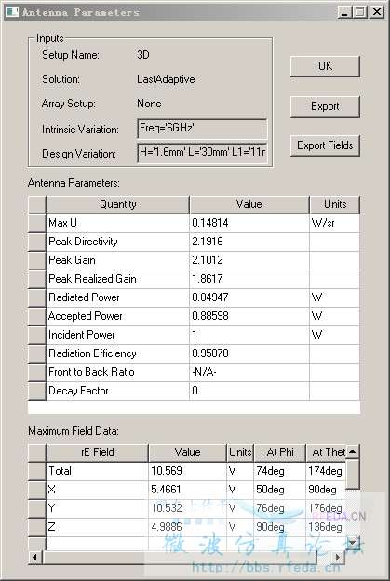Click the Design Variation field
The width and height of the screenshot is (390, 581).
click(202, 153)
